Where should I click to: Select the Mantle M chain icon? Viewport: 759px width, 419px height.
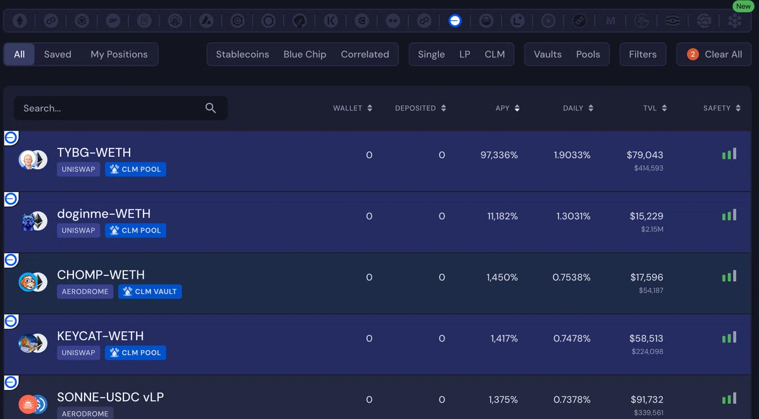coord(610,21)
